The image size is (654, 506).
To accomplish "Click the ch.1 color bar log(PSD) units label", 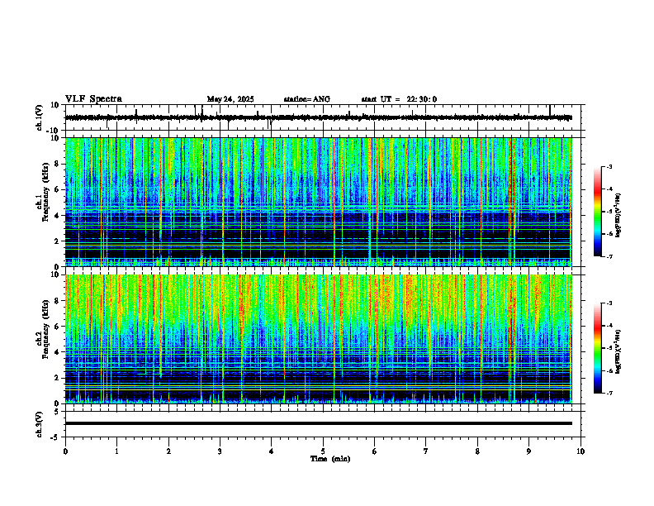I will [618, 215].
